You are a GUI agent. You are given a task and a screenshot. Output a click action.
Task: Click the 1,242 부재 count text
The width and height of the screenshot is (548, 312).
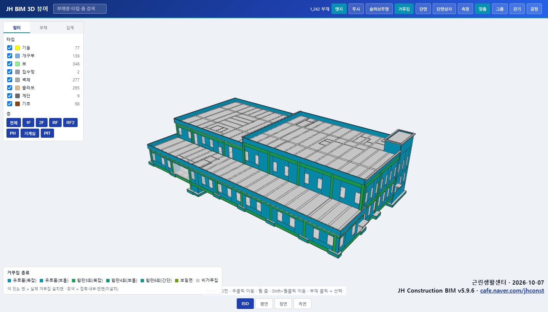coord(320,9)
